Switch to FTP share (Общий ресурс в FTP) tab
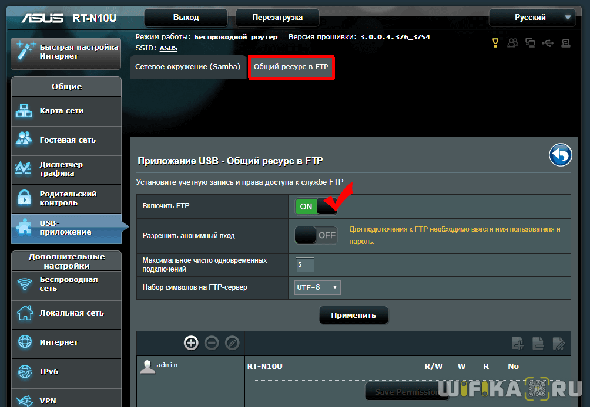Screen dimensions: 590x407 [x=291, y=67]
